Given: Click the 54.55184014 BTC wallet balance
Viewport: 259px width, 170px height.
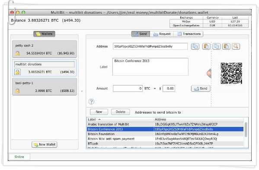Looking at the screenshot, I should 39,53.
